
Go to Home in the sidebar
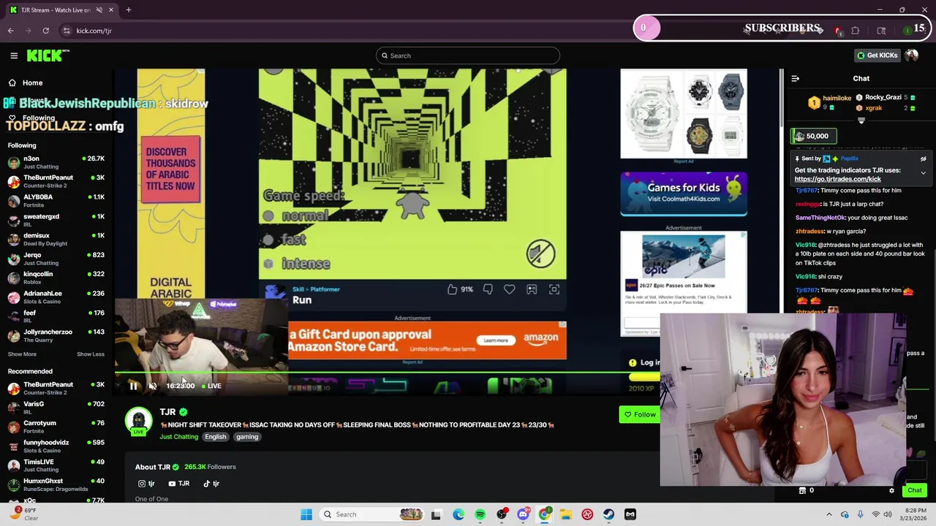[x=32, y=83]
